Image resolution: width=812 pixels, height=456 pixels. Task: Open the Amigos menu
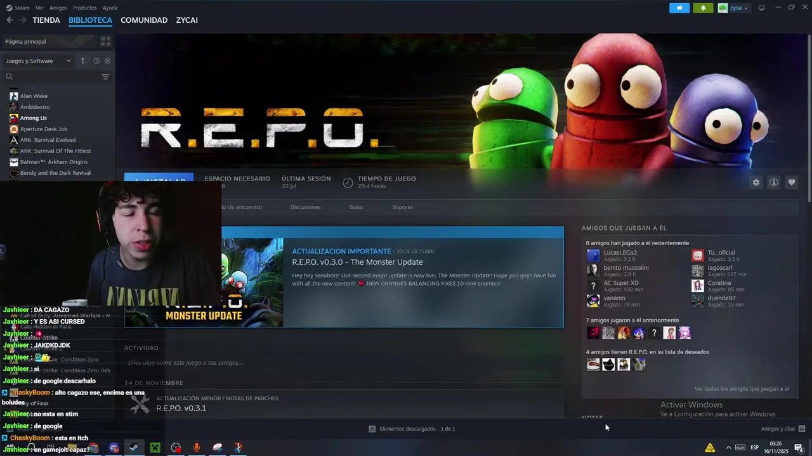[x=58, y=8]
